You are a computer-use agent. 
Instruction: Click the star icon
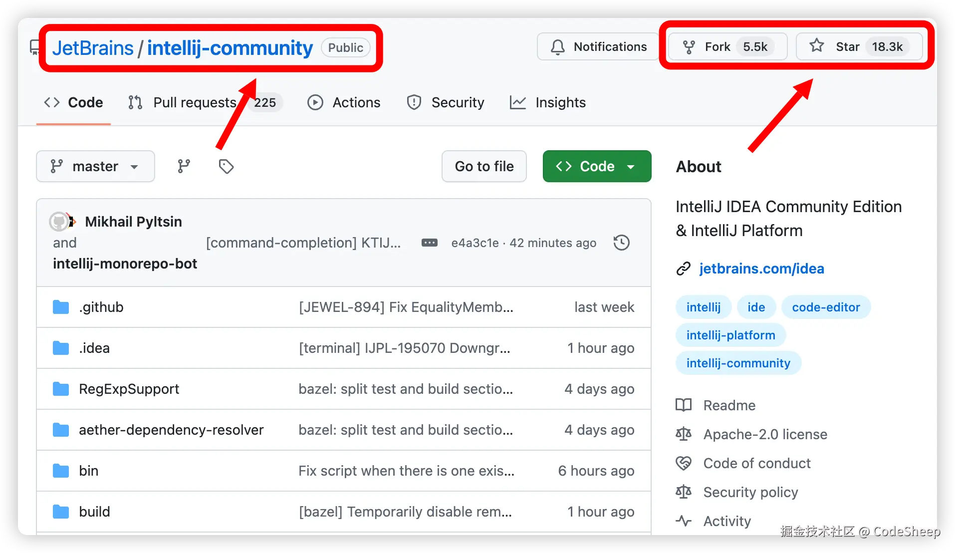[x=817, y=46]
